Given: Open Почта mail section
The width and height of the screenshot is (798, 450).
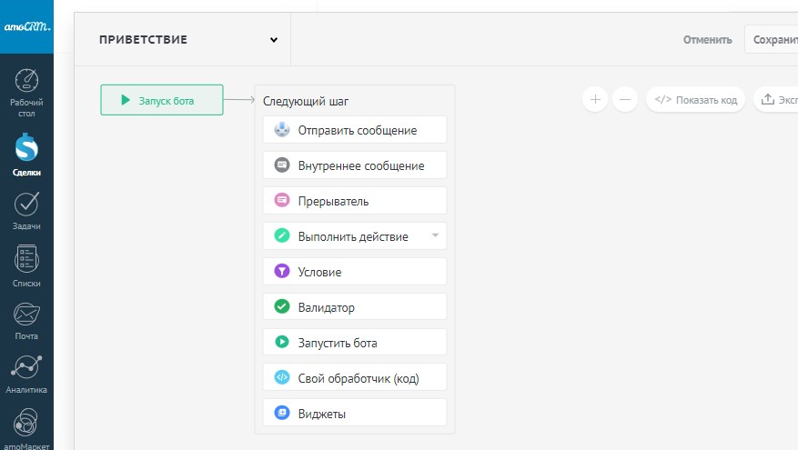Looking at the screenshot, I should click(x=26, y=320).
